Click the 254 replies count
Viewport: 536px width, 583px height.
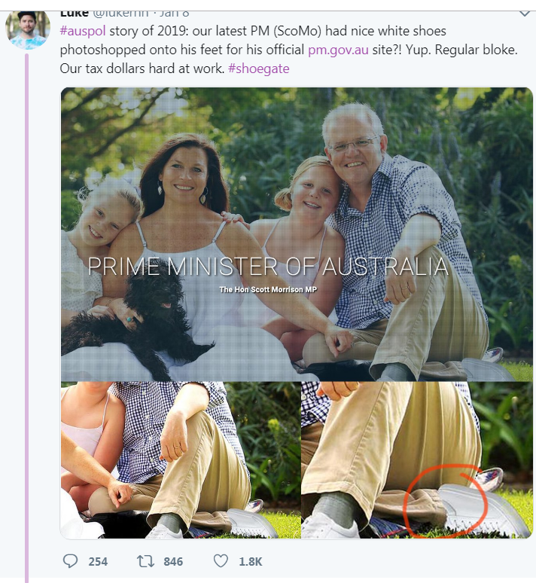[x=98, y=561]
